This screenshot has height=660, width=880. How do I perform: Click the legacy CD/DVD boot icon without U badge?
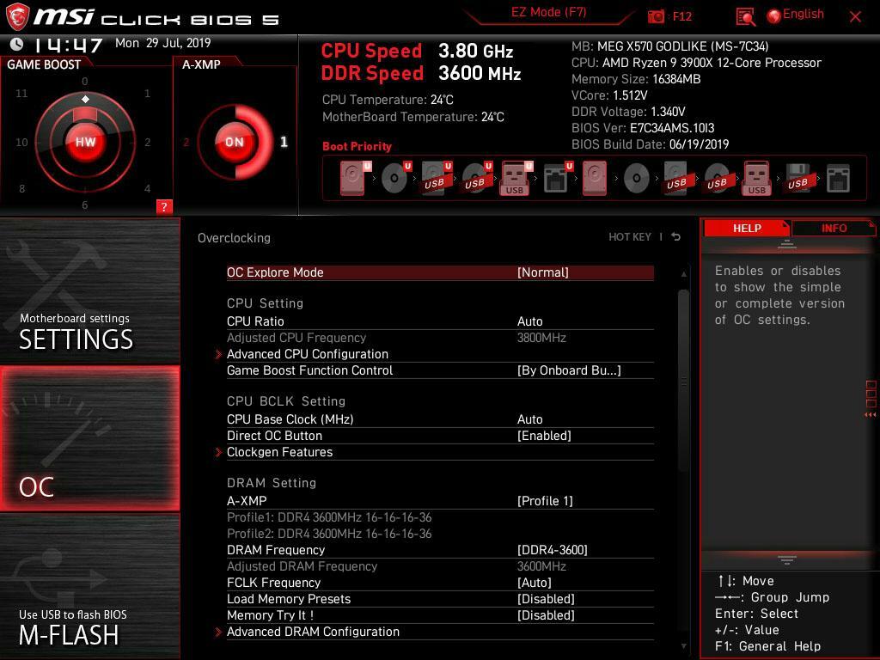pos(637,178)
